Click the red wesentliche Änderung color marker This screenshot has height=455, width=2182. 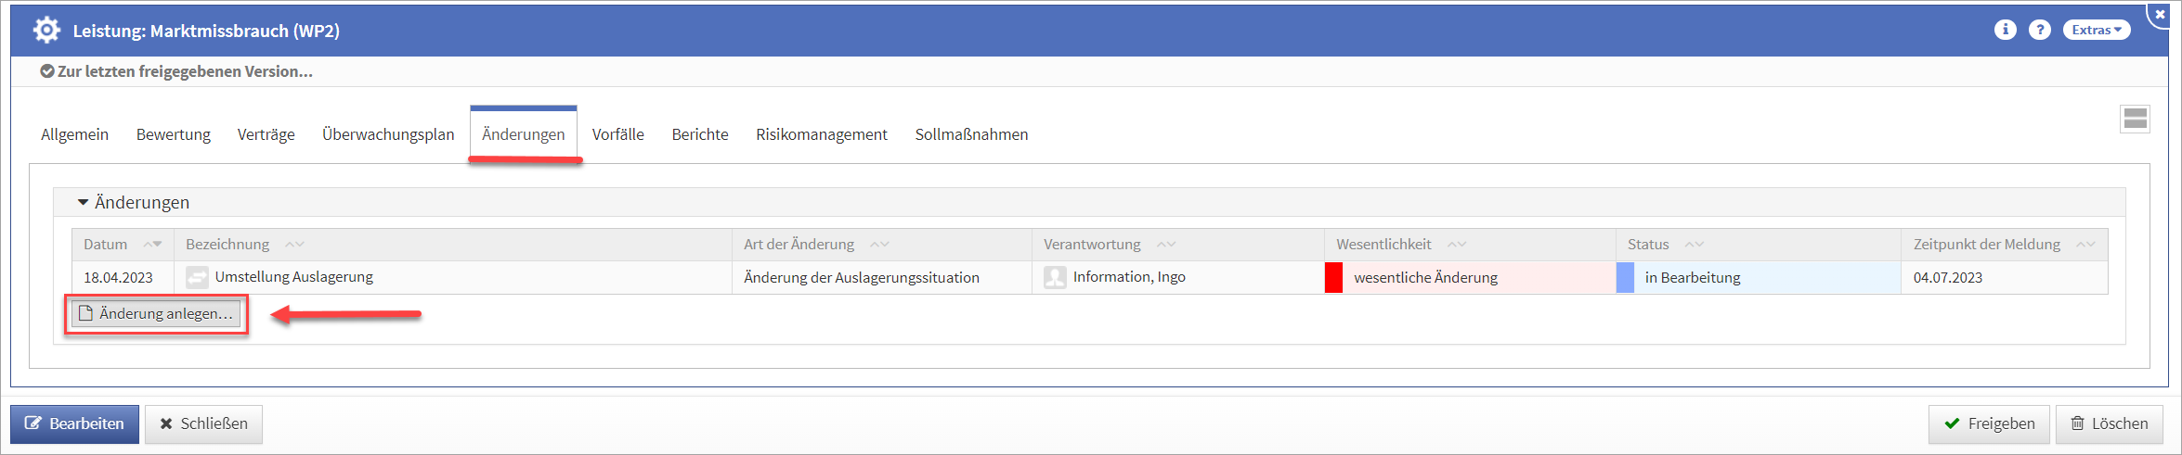1333,277
